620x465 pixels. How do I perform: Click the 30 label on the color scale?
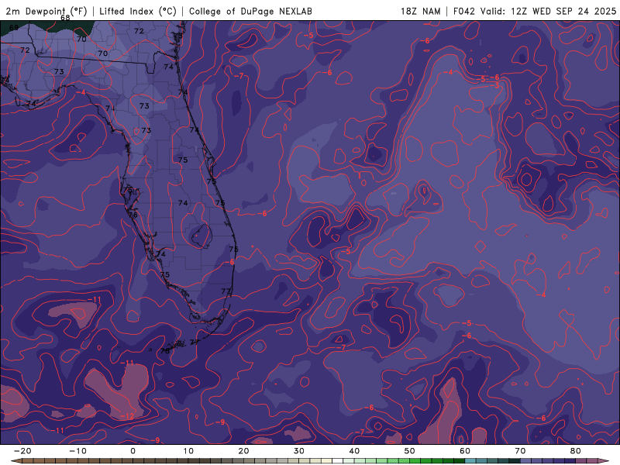[x=299, y=451]
